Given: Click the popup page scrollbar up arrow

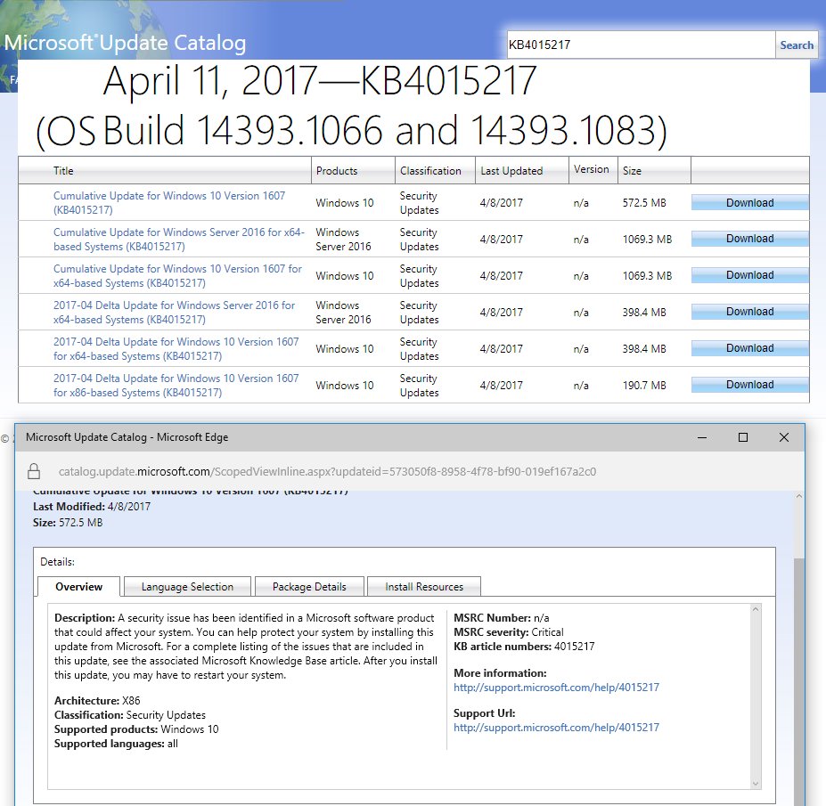Looking at the screenshot, I should (x=799, y=496).
